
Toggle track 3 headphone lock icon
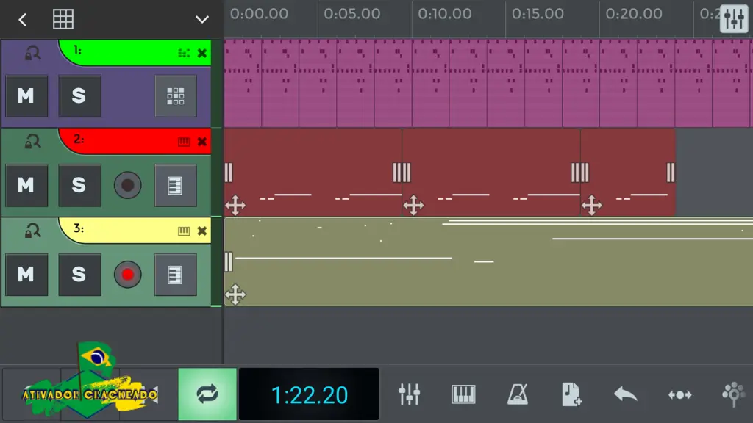pyautogui.click(x=32, y=231)
